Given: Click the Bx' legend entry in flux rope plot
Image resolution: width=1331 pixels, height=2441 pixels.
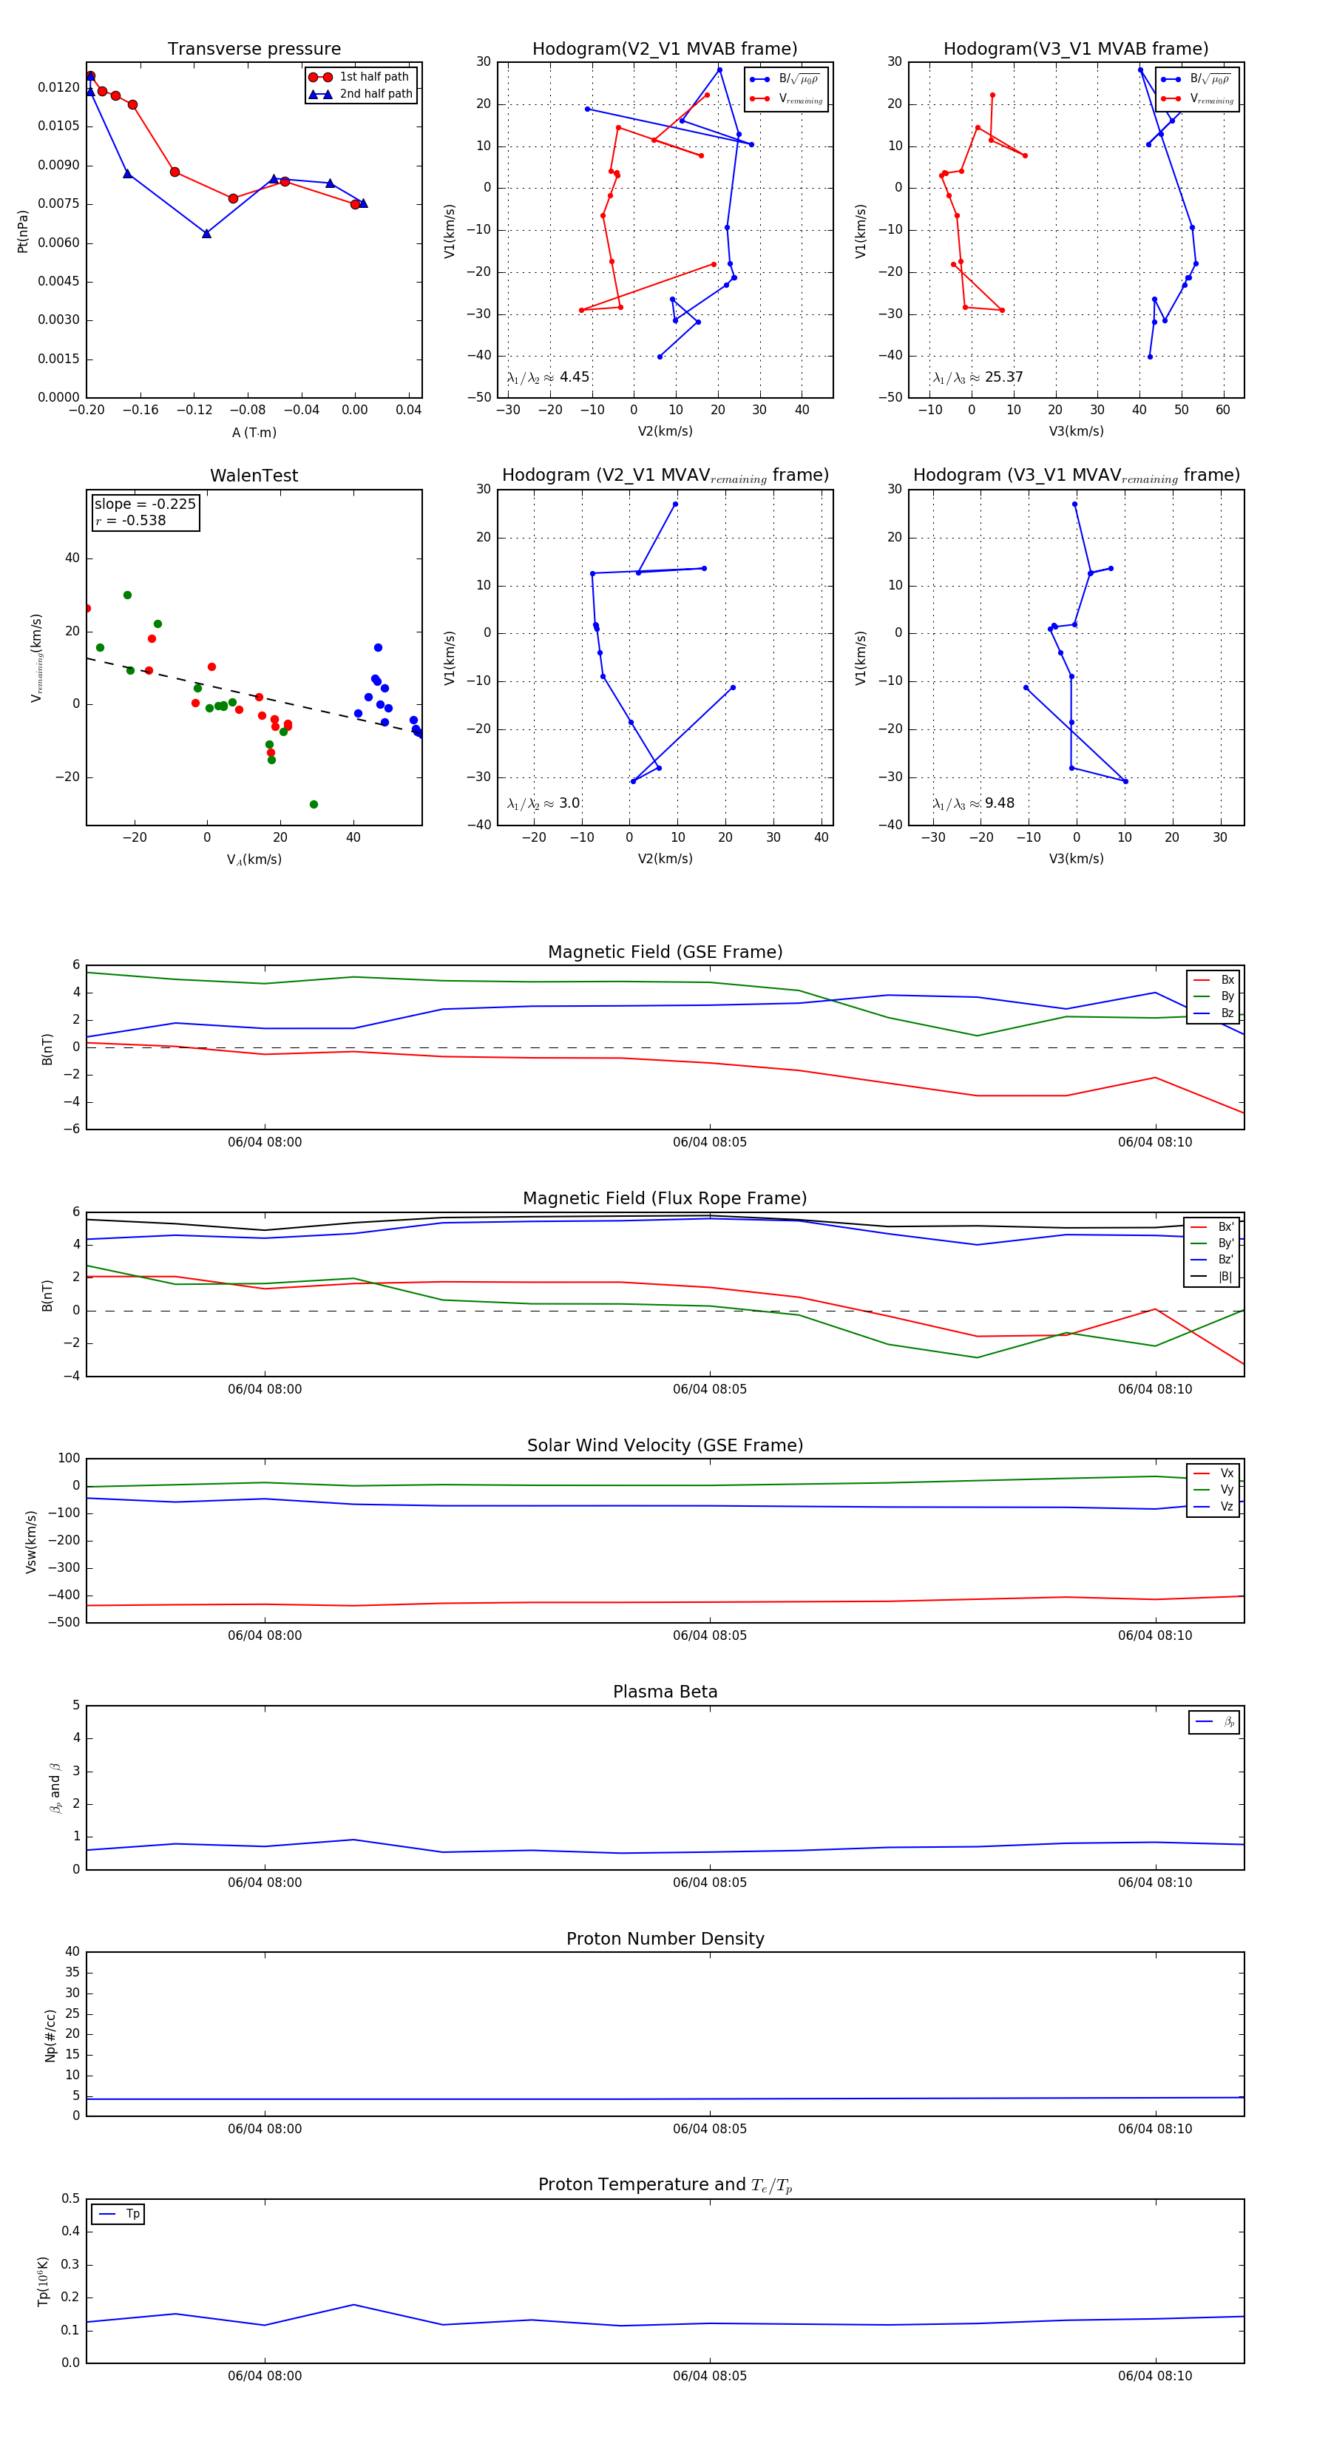Looking at the screenshot, I should (1213, 1226).
